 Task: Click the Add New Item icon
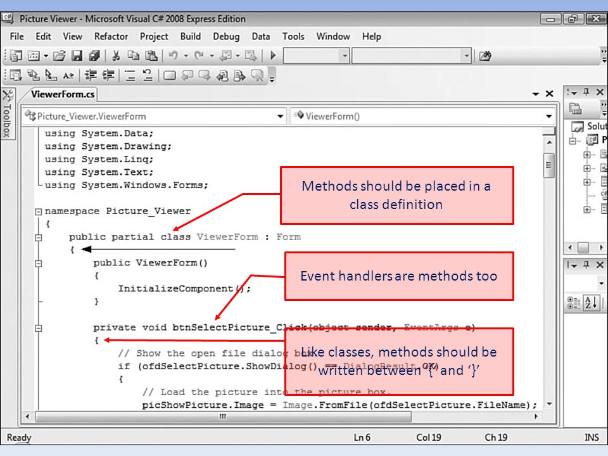click(34, 56)
